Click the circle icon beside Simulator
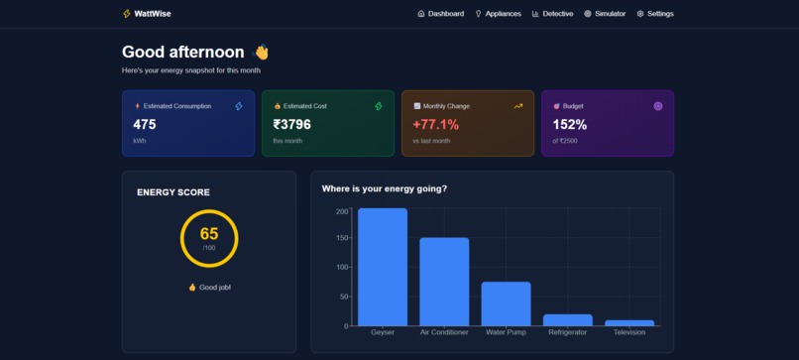This screenshot has height=360, width=799. [x=588, y=14]
